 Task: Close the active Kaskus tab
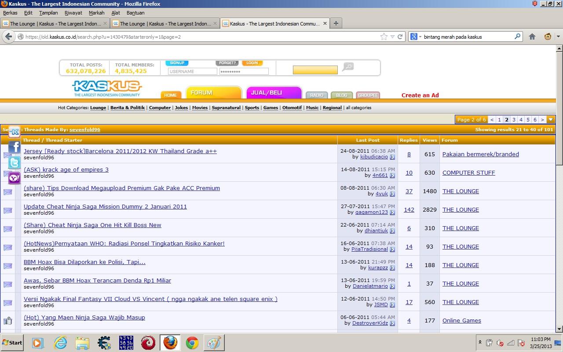325,23
